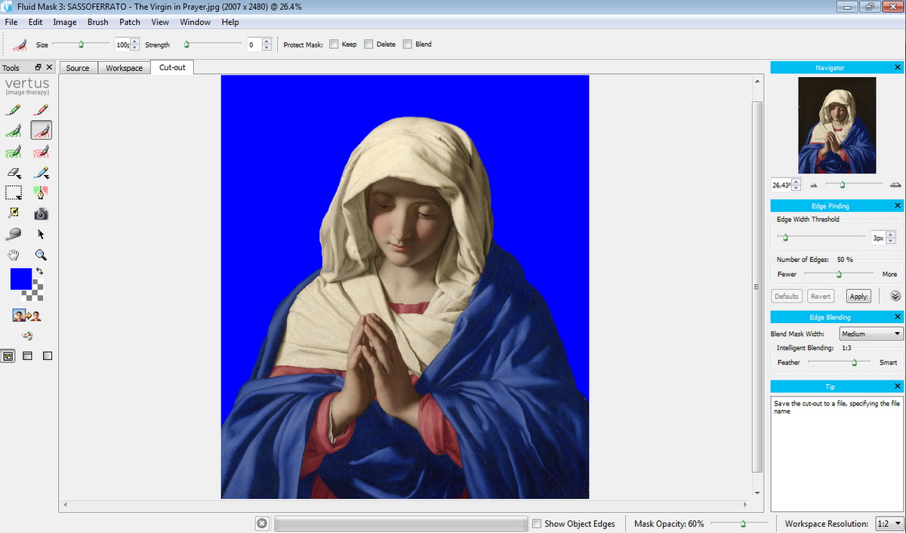Switch to the Source tab

tap(78, 68)
